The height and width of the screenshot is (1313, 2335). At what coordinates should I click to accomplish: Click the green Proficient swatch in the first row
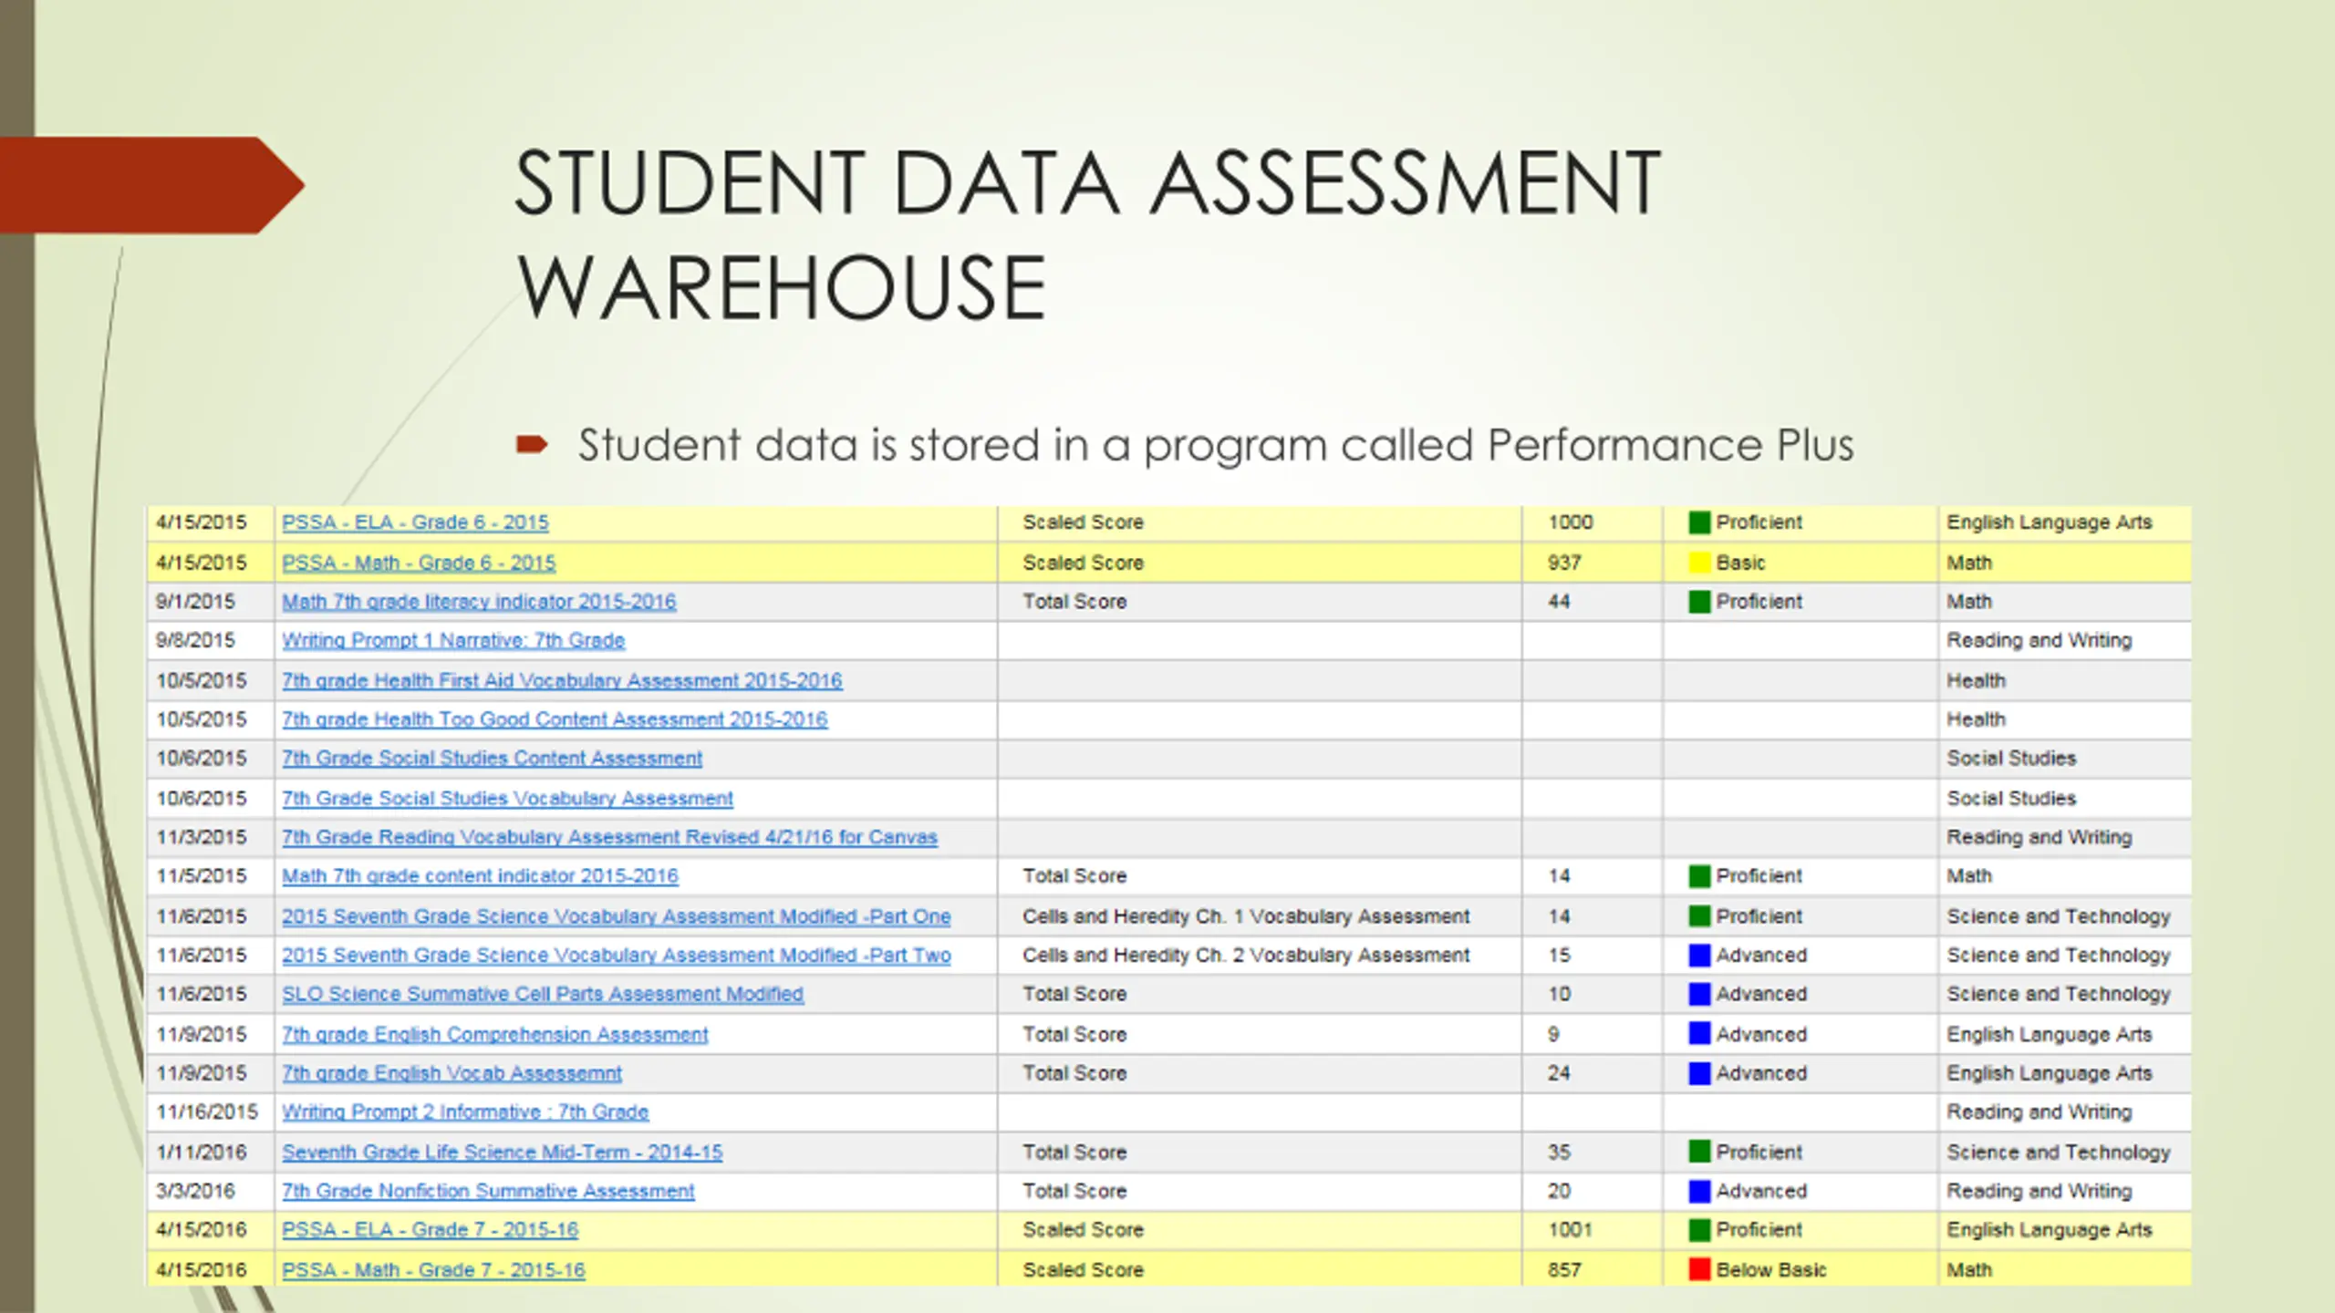tap(1699, 522)
